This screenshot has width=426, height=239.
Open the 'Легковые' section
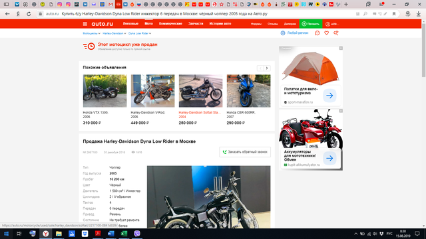pyautogui.click(x=130, y=24)
